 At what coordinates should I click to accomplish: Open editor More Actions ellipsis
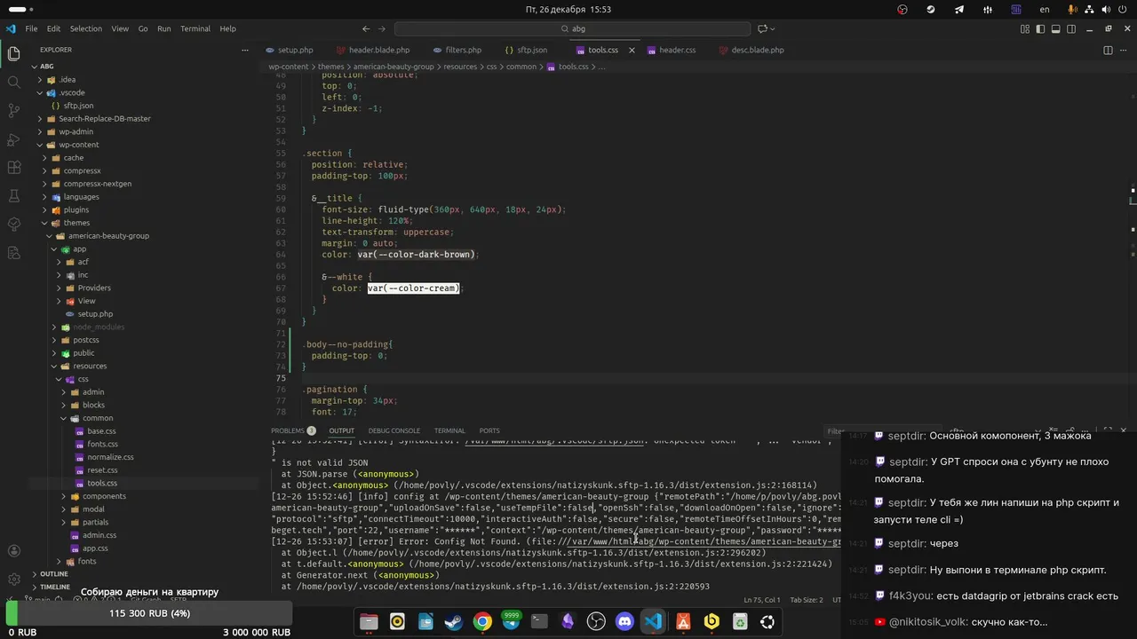tap(1124, 50)
